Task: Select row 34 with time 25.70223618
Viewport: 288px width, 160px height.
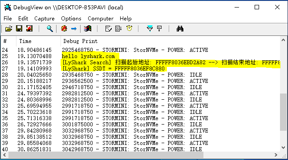Action: tap(141, 112)
